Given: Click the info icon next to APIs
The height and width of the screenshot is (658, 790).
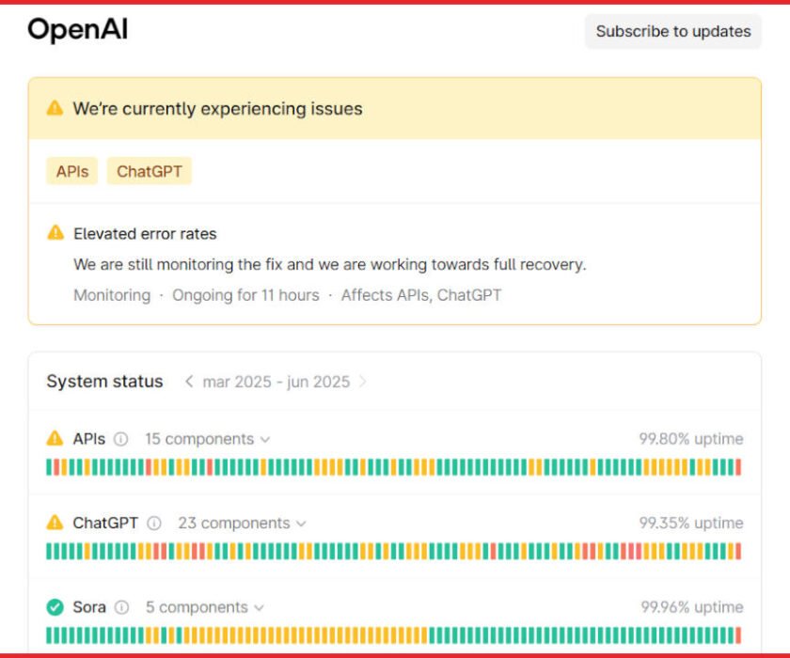Looking at the screenshot, I should coord(121,439).
